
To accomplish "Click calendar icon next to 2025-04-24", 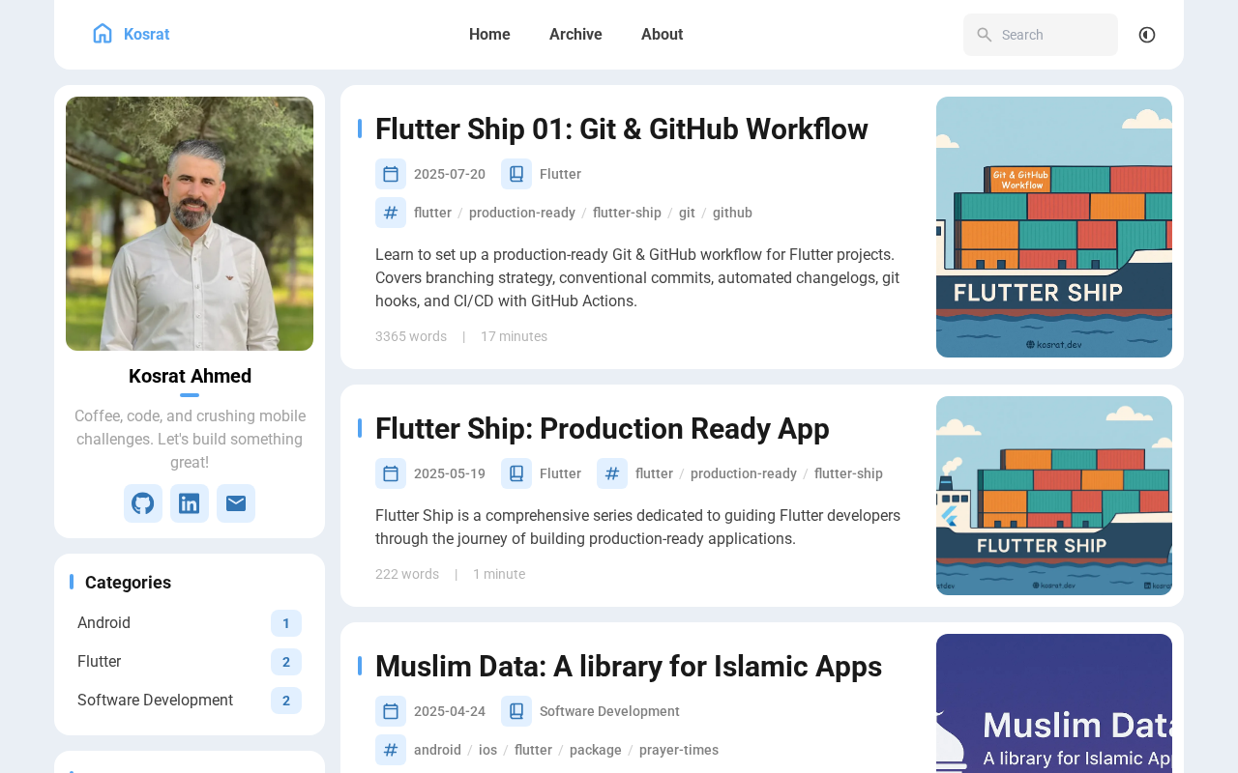I will 391,711.
